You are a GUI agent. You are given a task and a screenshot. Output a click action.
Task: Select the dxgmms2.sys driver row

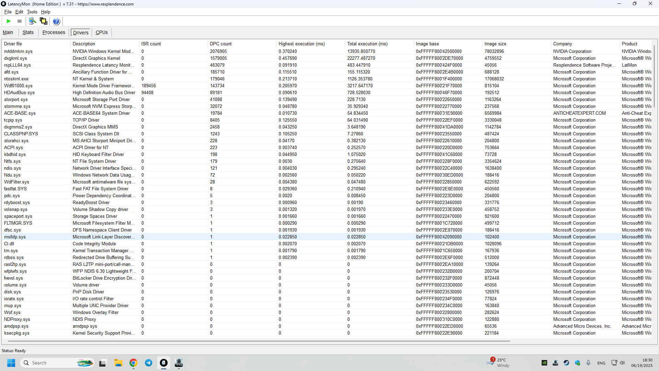327,127
